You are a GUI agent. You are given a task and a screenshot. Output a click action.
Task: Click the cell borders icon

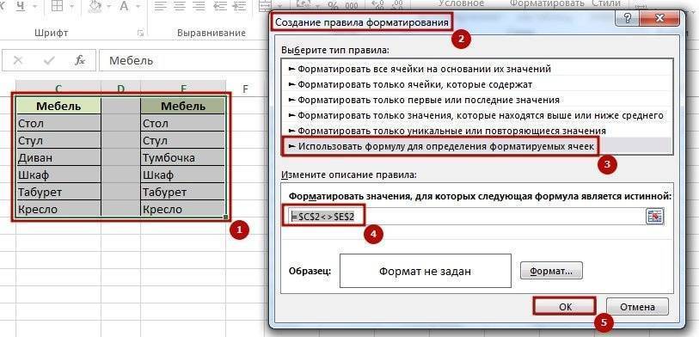click(x=57, y=6)
